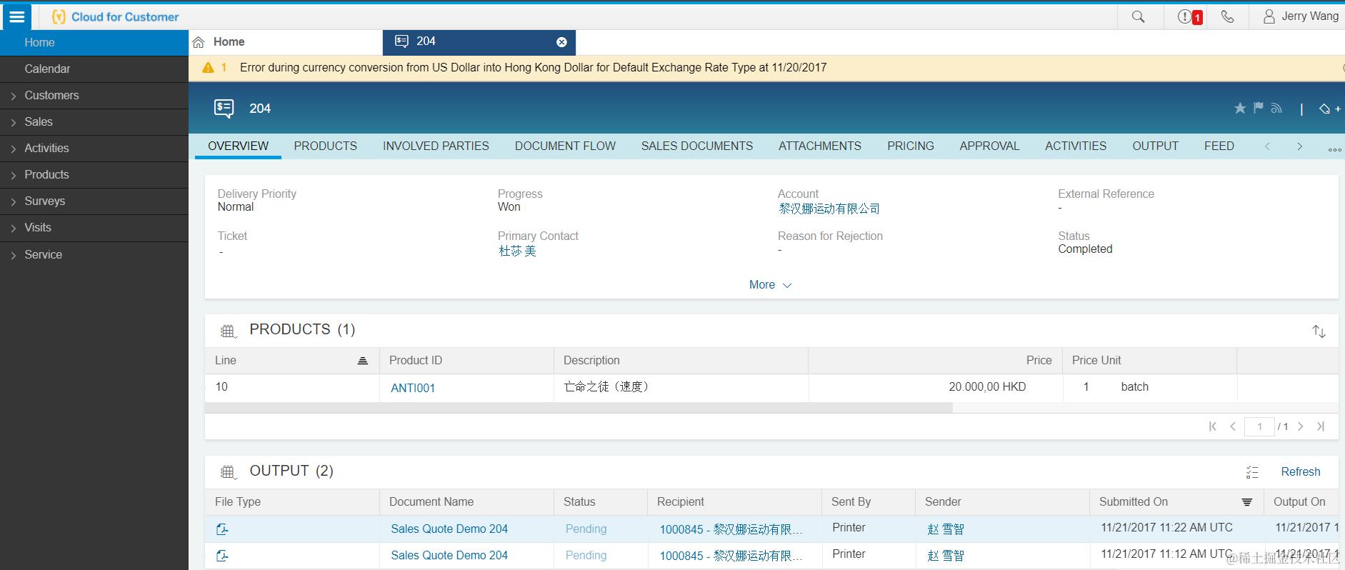Open the search magnifier icon
Viewport: 1345px width, 570px height.
(1138, 16)
